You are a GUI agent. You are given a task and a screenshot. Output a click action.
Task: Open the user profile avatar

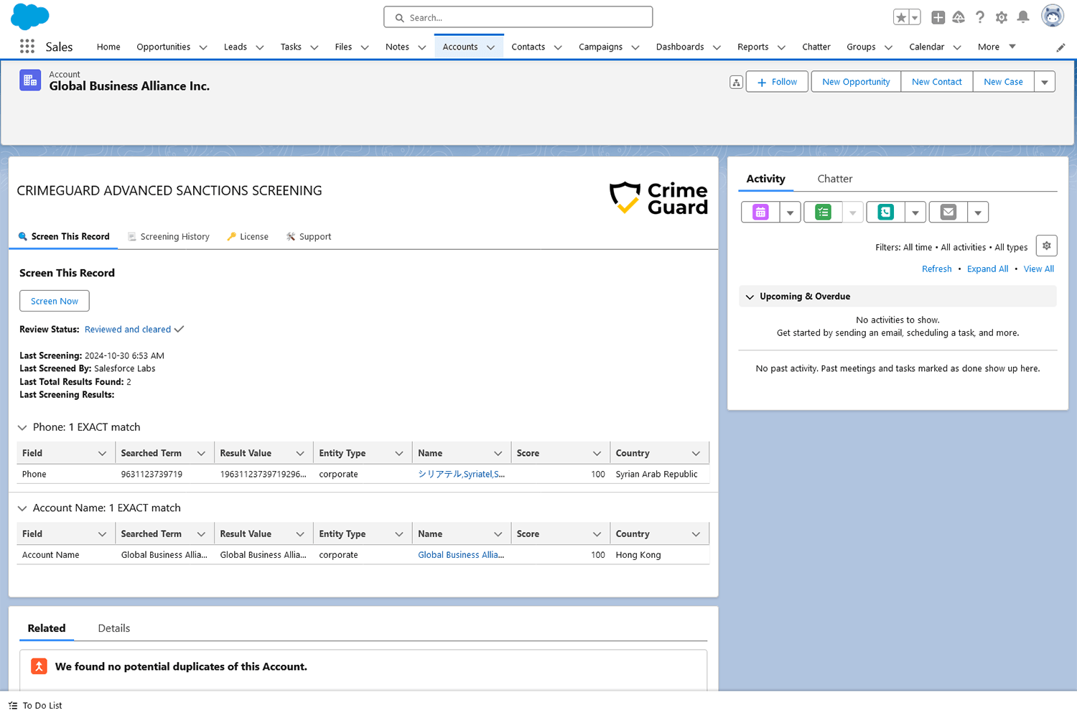pos(1053,16)
